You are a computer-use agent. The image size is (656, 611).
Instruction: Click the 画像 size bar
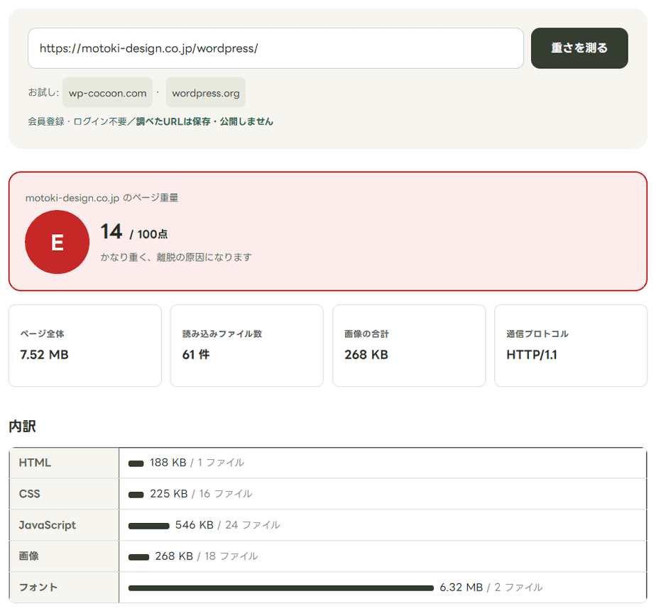click(139, 557)
